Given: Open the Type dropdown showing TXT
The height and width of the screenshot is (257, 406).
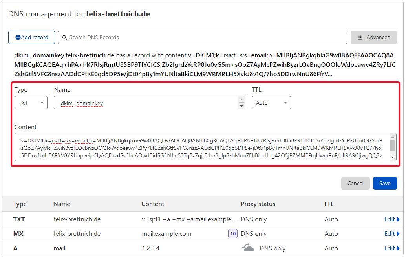Looking at the screenshot, I should point(31,103).
